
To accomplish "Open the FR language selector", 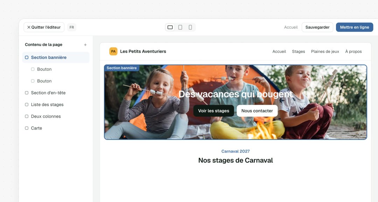I will (72, 27).
